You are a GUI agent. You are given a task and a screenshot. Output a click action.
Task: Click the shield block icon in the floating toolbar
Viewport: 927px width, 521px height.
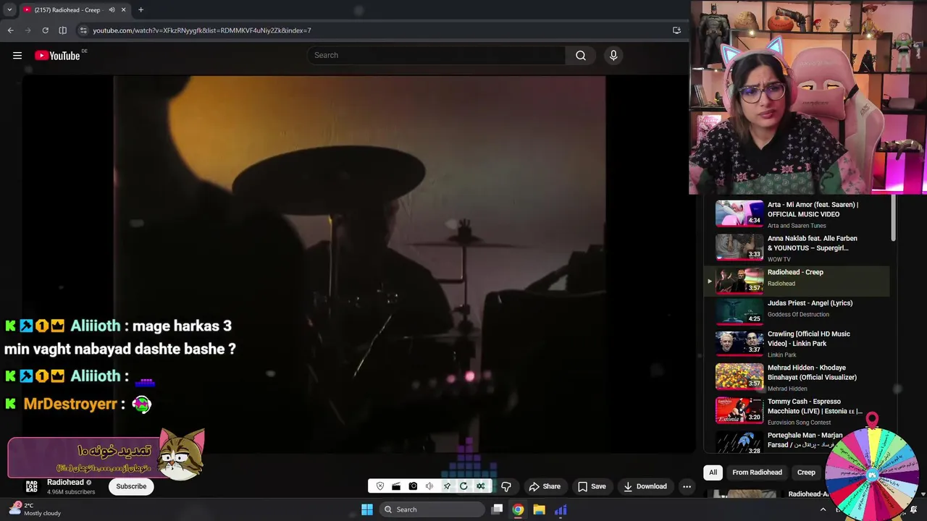(380, 486)
